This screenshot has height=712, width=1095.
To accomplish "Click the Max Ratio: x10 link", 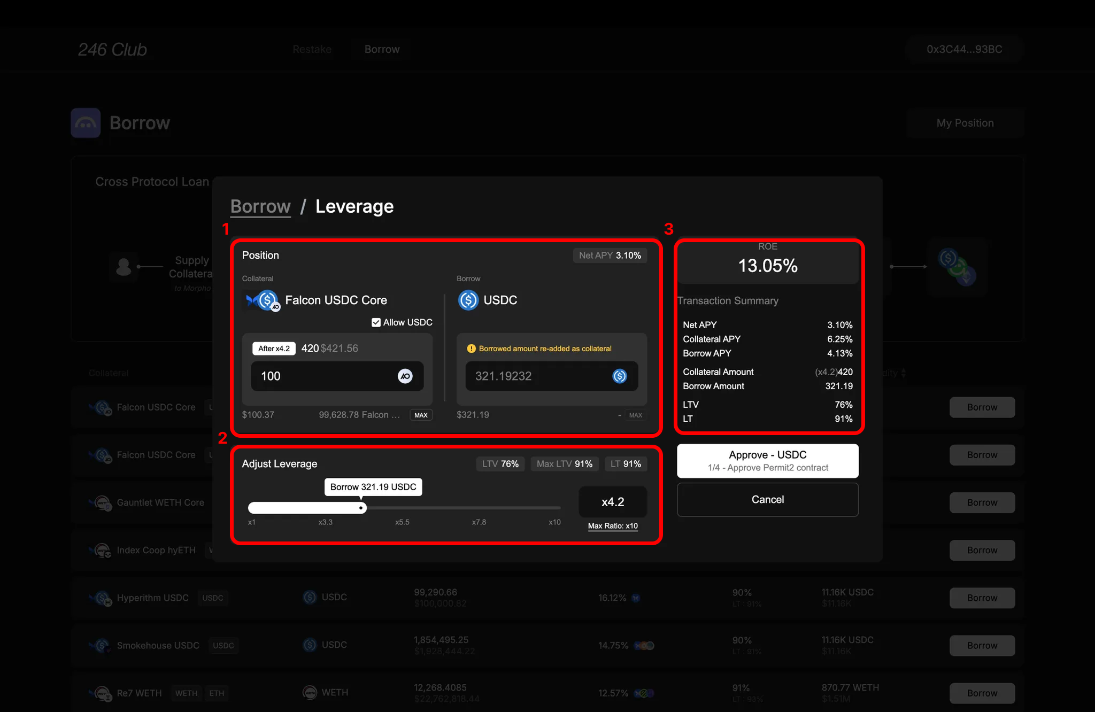I will [x=613, y=526].
